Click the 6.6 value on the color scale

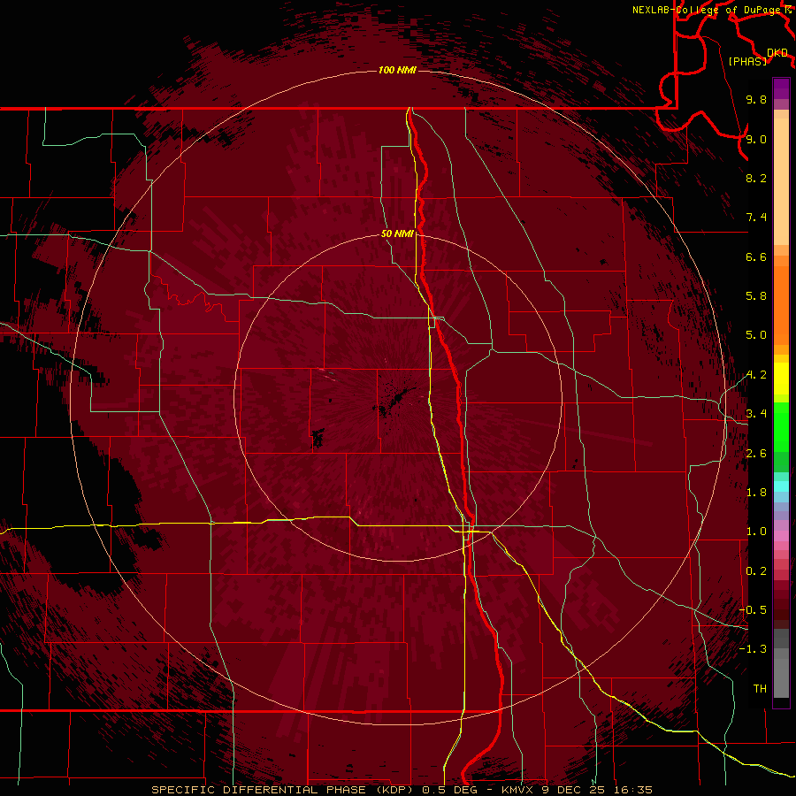point(756,256)
